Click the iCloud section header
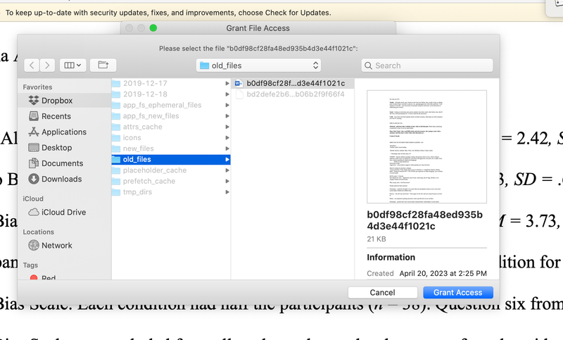The image size is (563, 340). (x=33, y=199)
